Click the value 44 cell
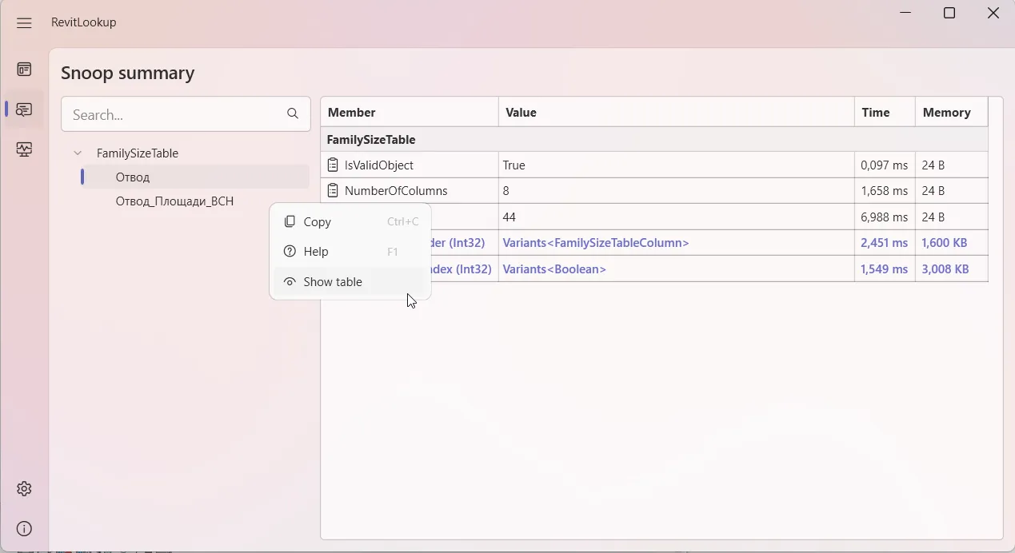This screenshot has height=553, width=1015. point(677,217)
